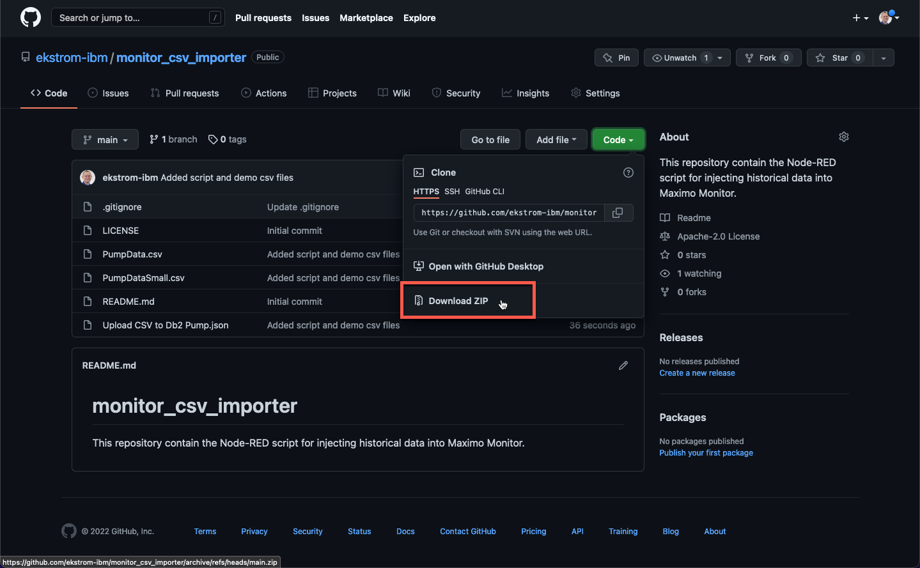Image resolution: width=920 pixels, height=568 pixels.
Task: View the 0 tags link
Action: (227, 139)
